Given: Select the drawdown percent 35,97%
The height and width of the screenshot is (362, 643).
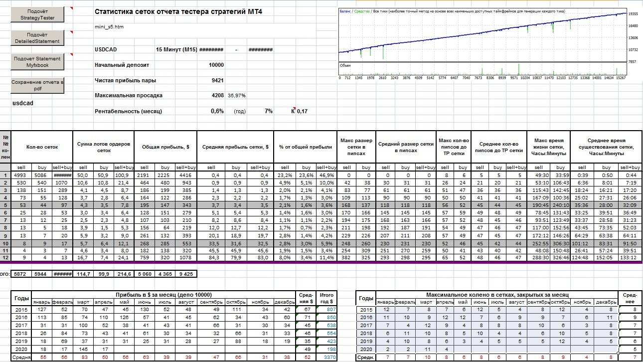Looking at the screenshot, I should coord(236,95).
